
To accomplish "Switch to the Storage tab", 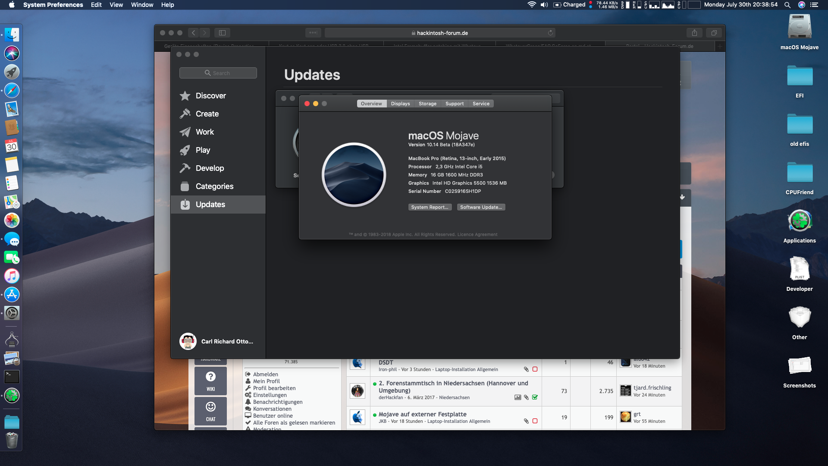I will 427,104.
